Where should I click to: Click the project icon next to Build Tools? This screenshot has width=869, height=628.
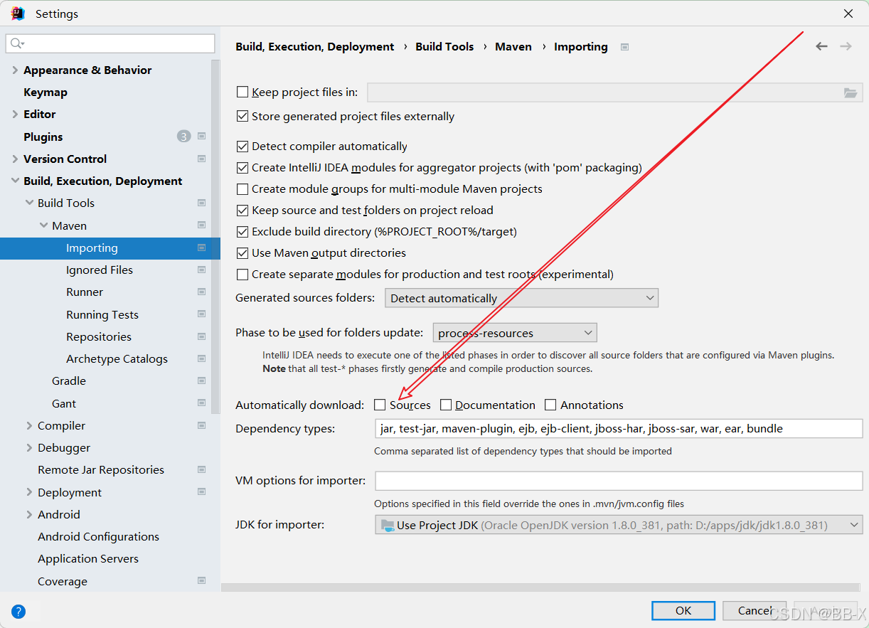(202, 203)
